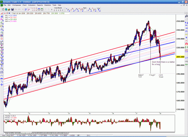Toggle the red dot button beside F
This screenshot has height=137, width=188.
click(5, 14)
